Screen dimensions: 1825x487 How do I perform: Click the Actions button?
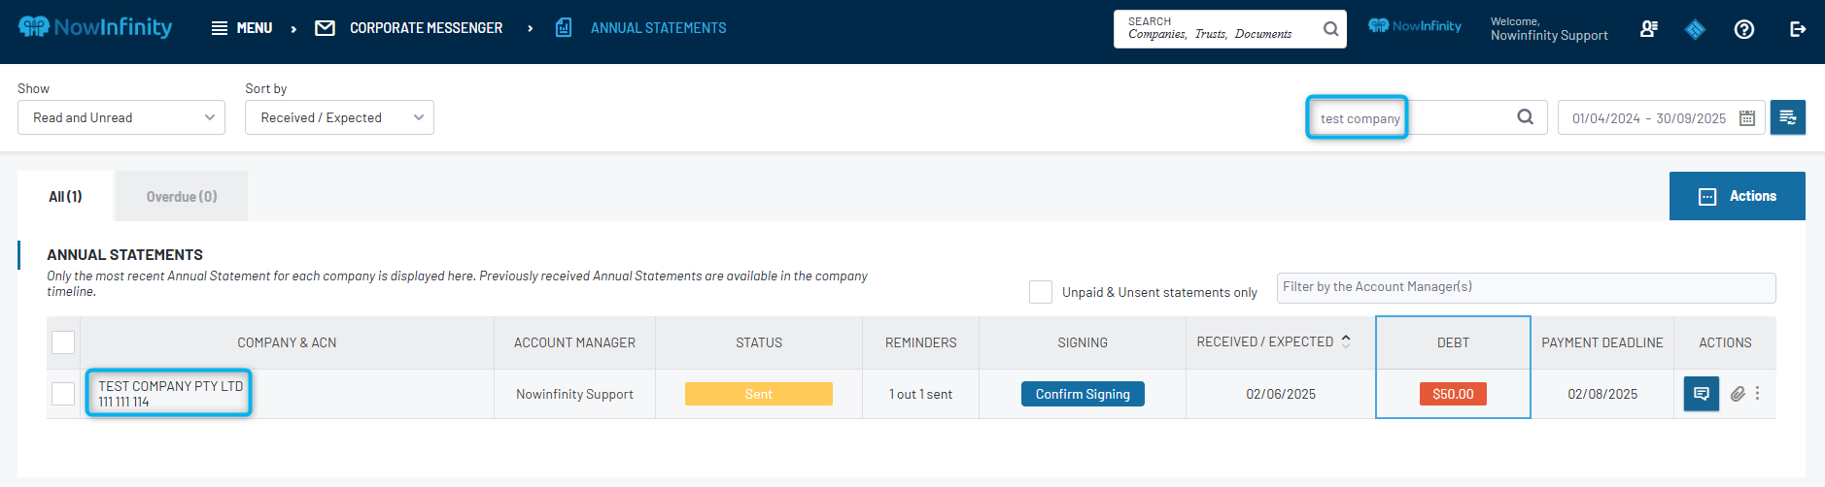(1737, 196)
